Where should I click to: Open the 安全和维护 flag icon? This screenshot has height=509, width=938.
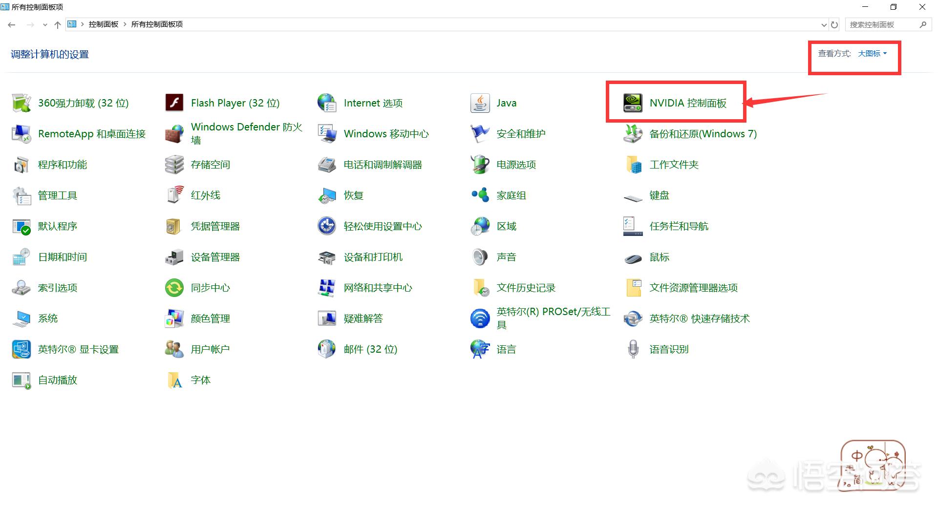(480, 134)
